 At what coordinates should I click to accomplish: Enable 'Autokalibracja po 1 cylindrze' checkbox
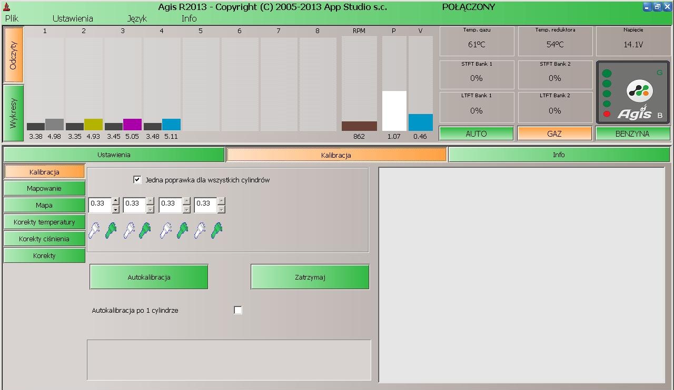(238, 310)
